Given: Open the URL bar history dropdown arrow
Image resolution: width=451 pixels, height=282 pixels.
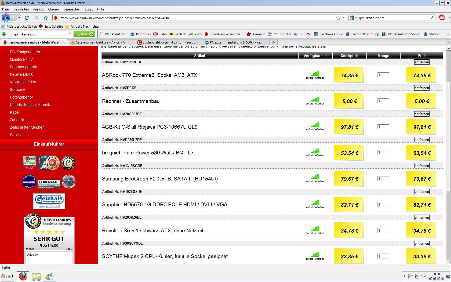Looking at the screenshot, I should (344, 18).
